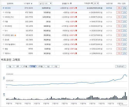Click the 535,000 원 price cell
This screenshot has width=129, height=107.
[47, 12]
